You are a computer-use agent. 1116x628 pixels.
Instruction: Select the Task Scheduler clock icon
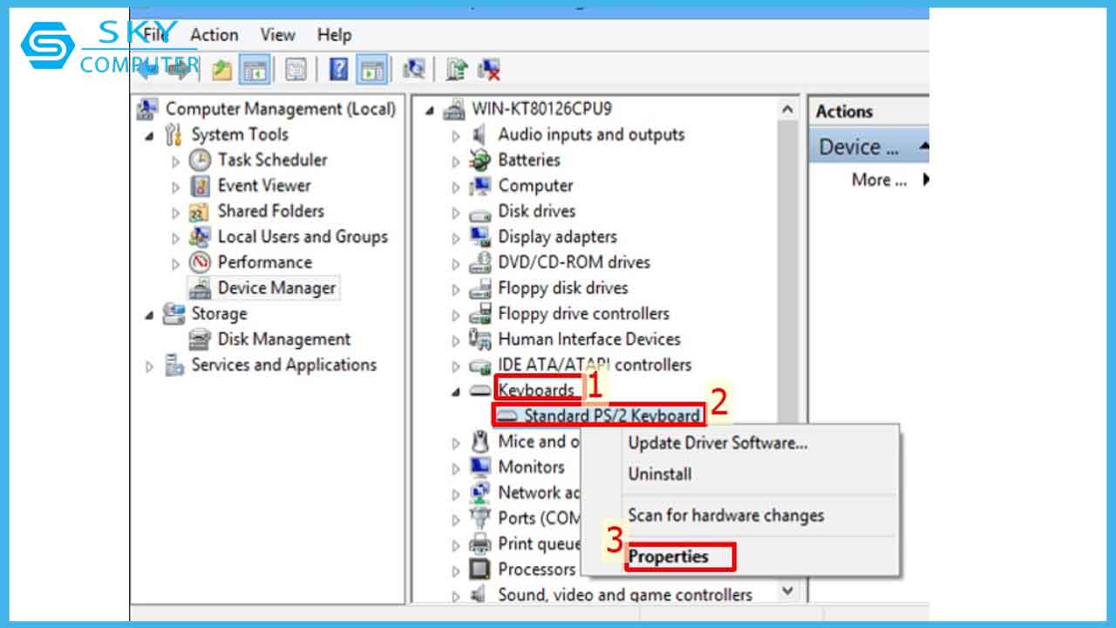pos(201,160)
